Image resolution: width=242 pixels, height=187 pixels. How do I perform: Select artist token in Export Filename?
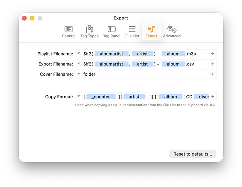point(142,64)
